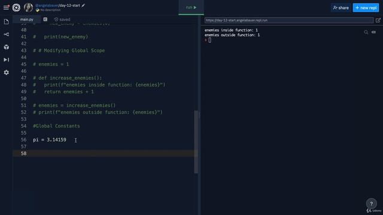The width and height of the screenshot is (383, 215).
Task: Click the '# enemies = 1' line
Action: pos(51,64)
